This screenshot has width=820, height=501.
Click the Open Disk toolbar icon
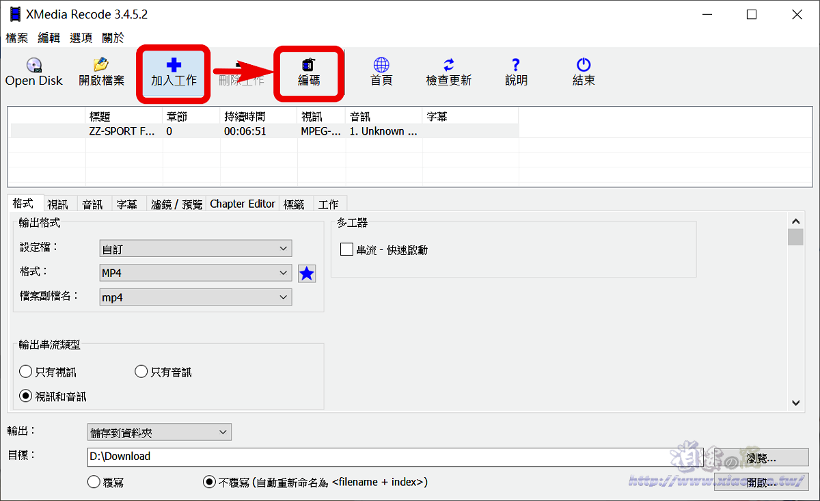coord(34,66)
